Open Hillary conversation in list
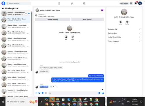145x106 pixels. (x=15, y=39)
